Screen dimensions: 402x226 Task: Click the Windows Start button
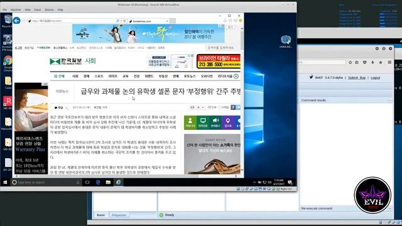tap(5, 182)
